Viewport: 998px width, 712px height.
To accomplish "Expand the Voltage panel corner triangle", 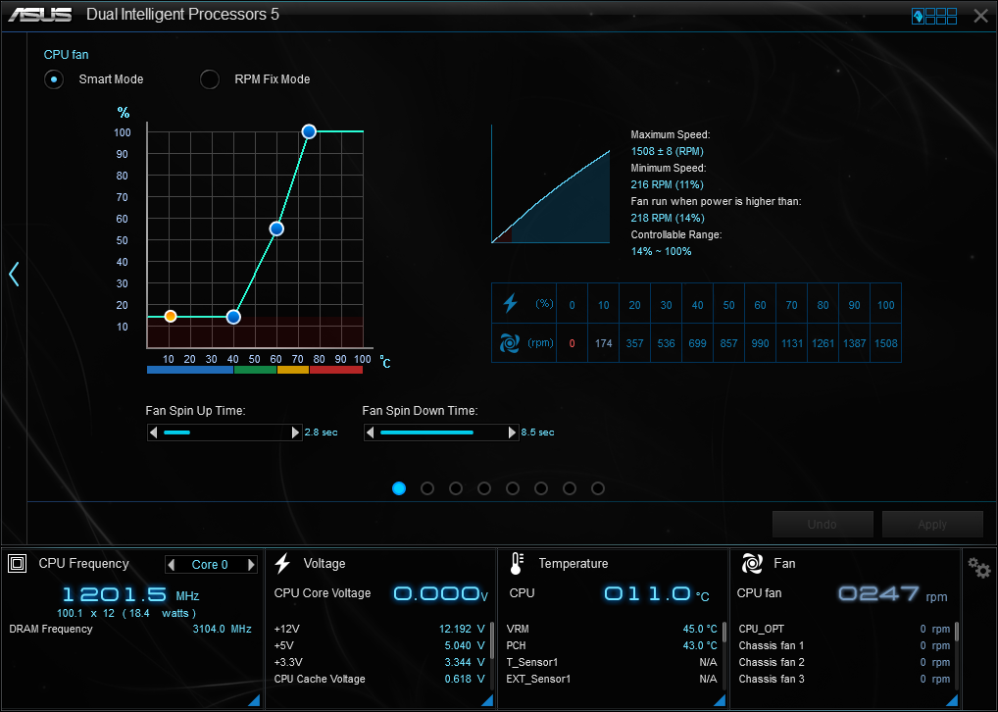I will [487, 700].
